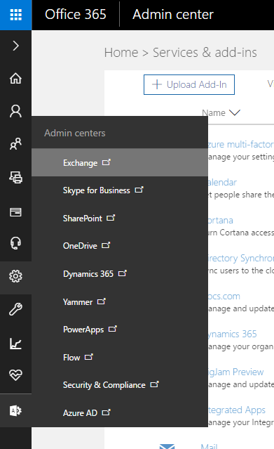Click the Admin centers icon in sidebar
The height and width of the screenshot is (449, 274).
(15, 410)
